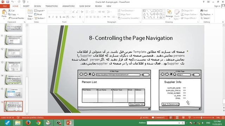The image size is (225, 126).
Task: Click the Undo arrow in title bar
Action: 13,2
